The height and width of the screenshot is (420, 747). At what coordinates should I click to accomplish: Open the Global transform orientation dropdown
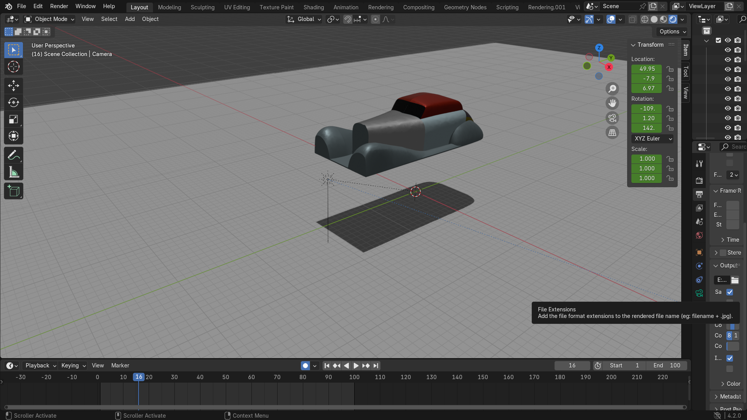click(304, 19)
